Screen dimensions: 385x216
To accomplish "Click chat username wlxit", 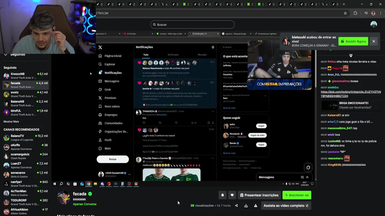I will (x=331, y=135).
